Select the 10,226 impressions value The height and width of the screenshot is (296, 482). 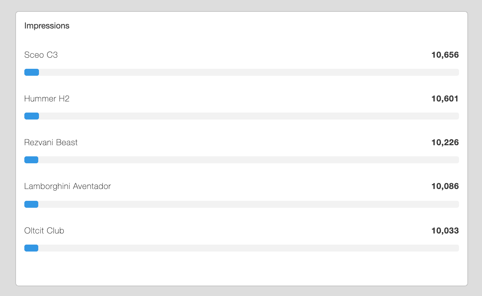click(x=445, y=142)
